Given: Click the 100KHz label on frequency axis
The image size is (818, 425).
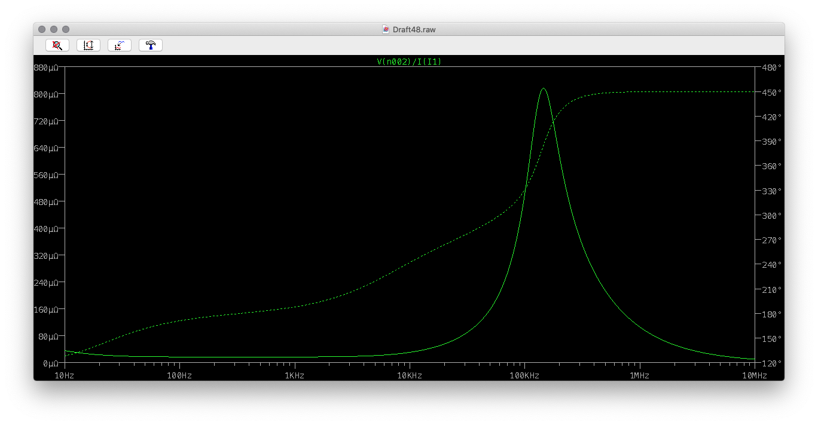Looking at the screenshot, I should [x=524, y=375].
